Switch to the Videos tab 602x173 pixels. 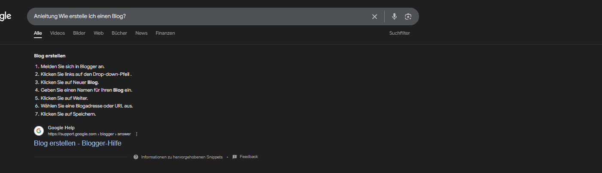pos(58,33)
